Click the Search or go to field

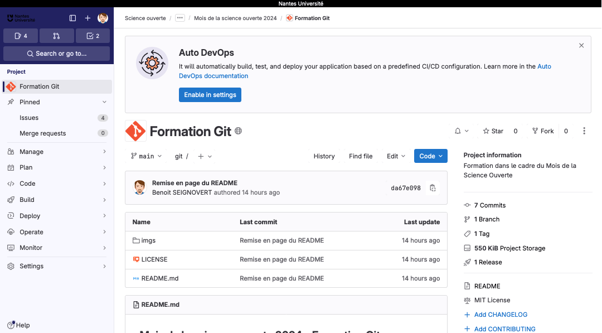pyautogui.click(x=56, y=54)
